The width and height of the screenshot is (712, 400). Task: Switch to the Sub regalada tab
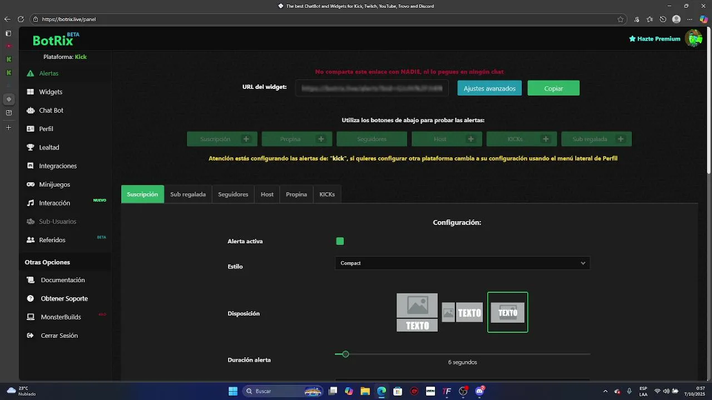188,194
